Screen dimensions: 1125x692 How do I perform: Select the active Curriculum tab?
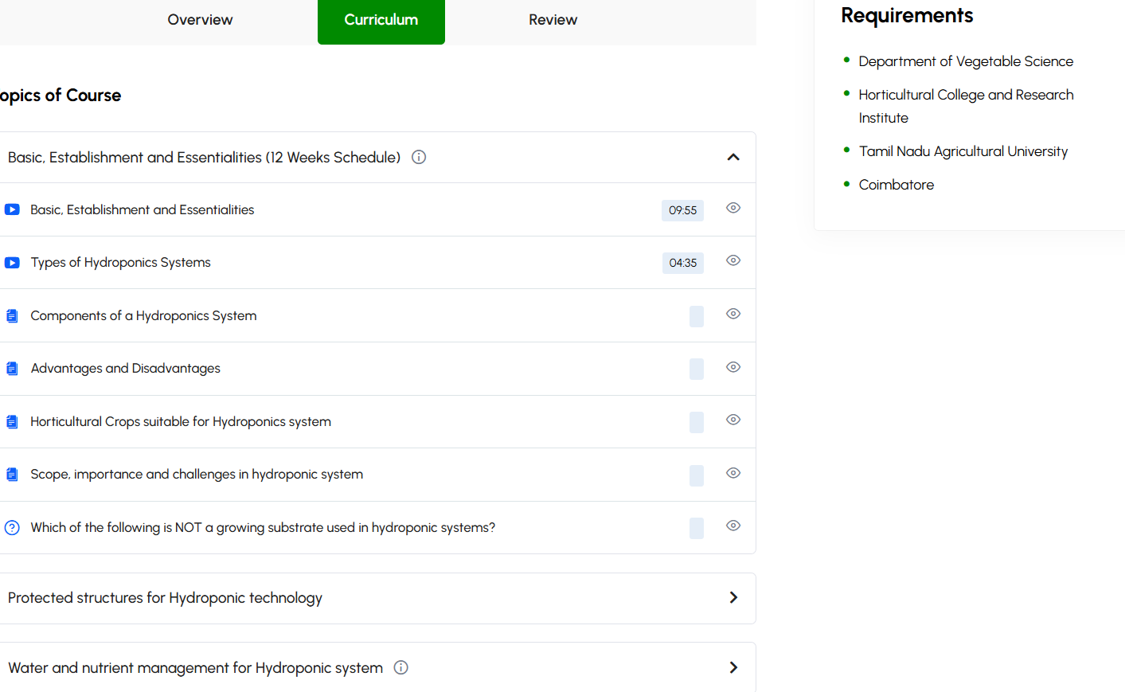[x=381, y=20]
